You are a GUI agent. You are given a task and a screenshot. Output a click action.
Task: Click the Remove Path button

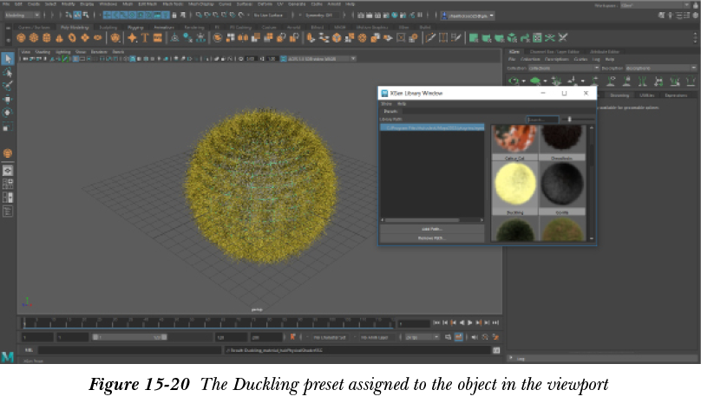tap(432, 237)
